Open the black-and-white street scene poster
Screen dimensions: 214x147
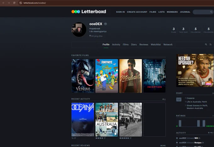[x=131, y=120]
